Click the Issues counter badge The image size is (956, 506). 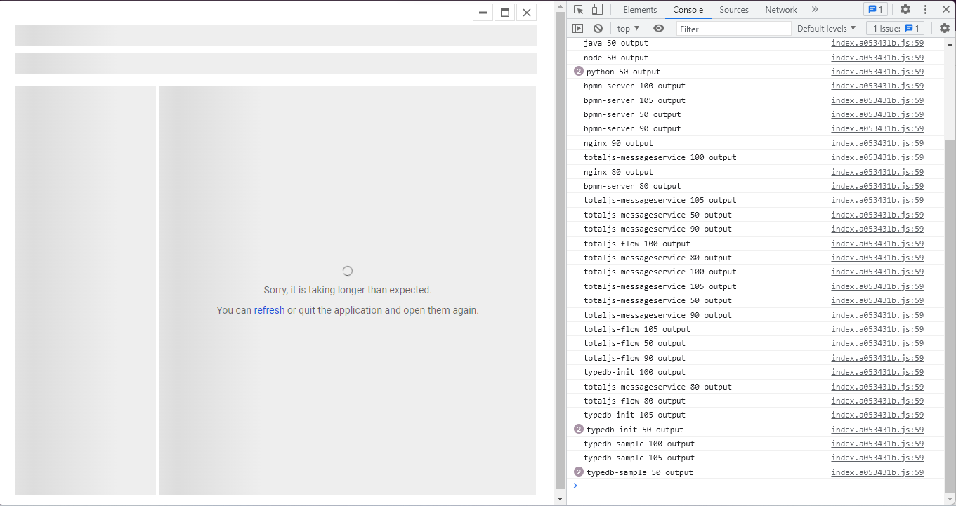(875, 9)
